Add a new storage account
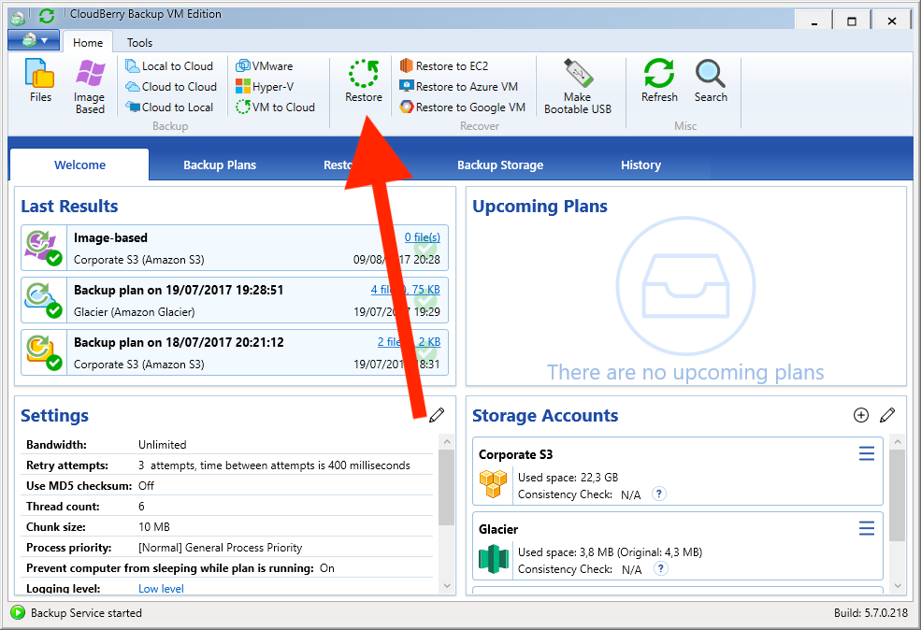The image size is (921, 630). pos(861,415)
